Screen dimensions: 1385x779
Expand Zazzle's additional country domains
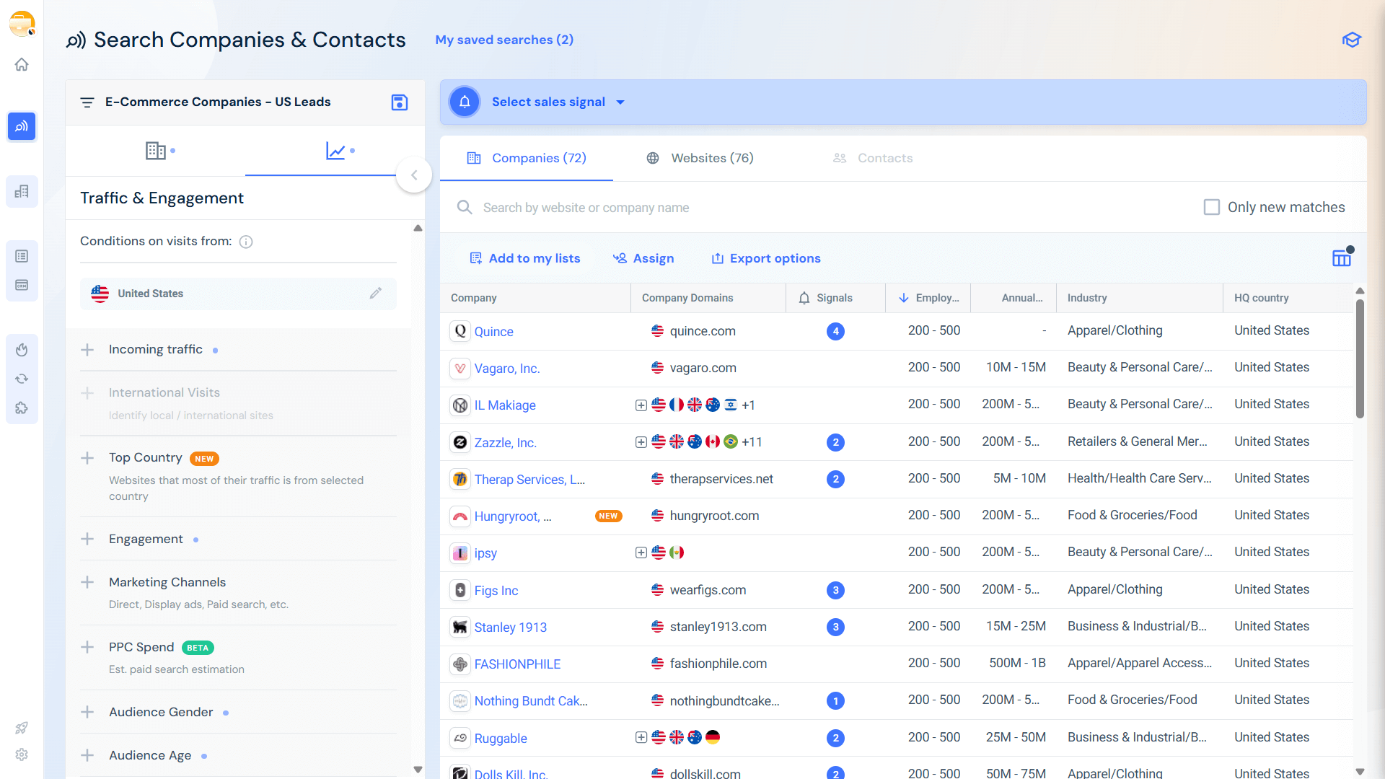[641, 441]
